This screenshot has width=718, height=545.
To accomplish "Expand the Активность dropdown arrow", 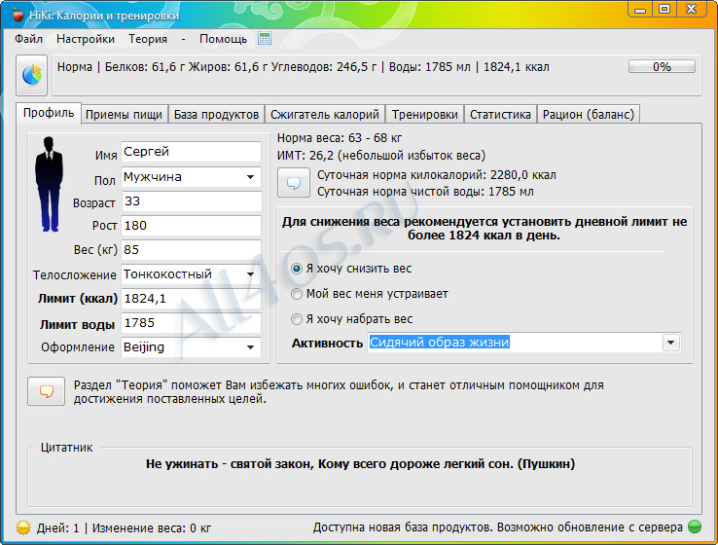I will click(x=671, y=343).
